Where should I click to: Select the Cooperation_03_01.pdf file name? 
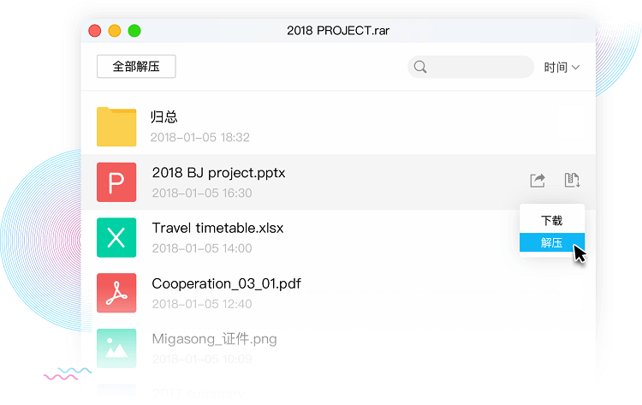pyautogui.click(x=226, y=283)
